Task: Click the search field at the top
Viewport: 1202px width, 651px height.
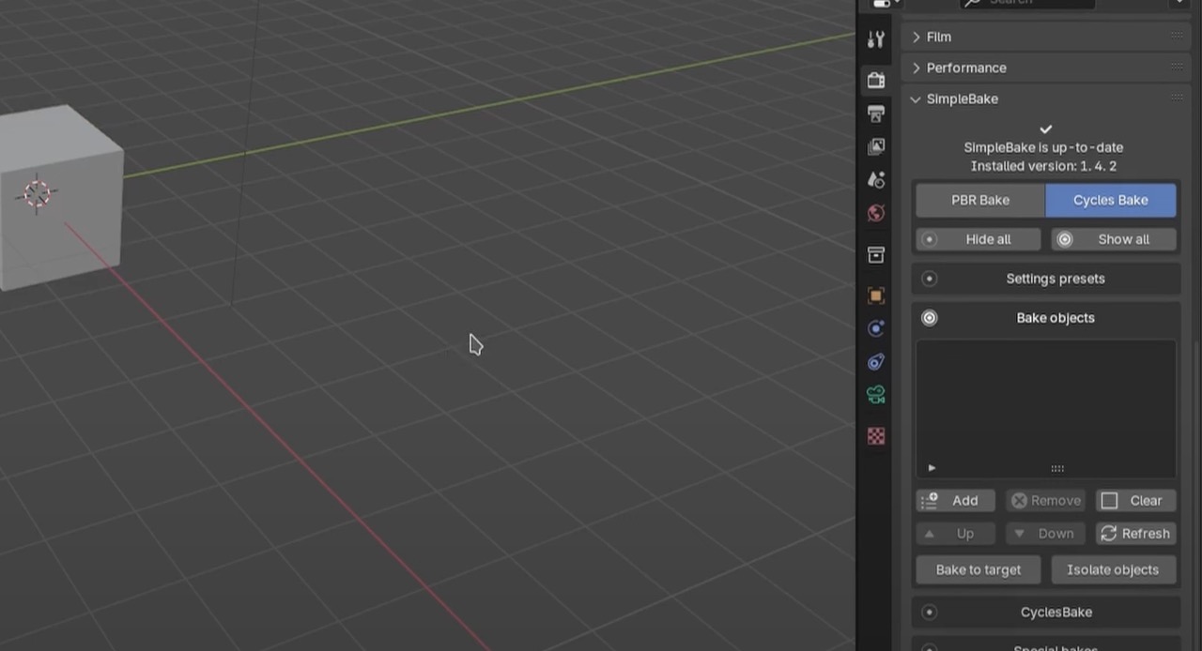Action: (1028, 3)
